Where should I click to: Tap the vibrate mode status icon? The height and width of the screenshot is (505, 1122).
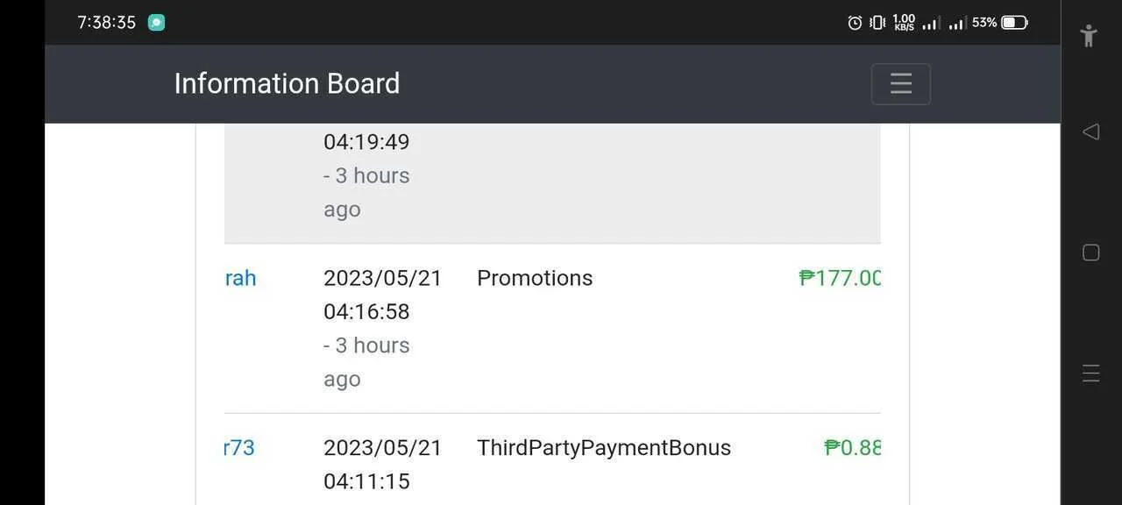click(x=877, y=23)
